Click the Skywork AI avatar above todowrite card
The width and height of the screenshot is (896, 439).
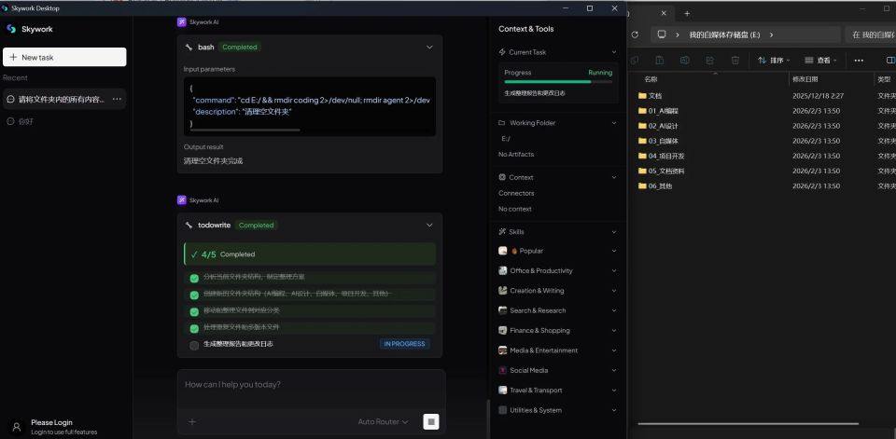[182, 200]
